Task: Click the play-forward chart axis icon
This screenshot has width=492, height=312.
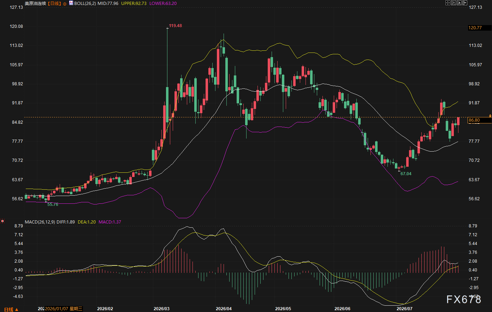Action: click(460, 3)
